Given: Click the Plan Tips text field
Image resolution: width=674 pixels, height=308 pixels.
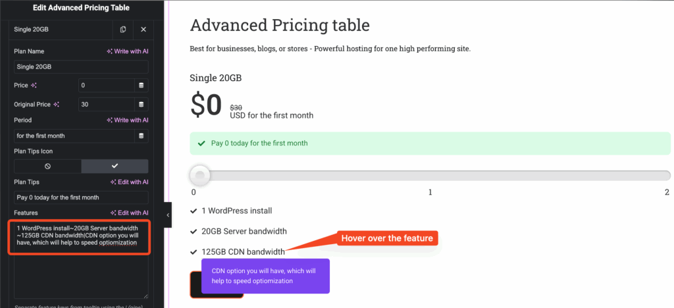Looking at the screenshot, I should tap(81, 197).
